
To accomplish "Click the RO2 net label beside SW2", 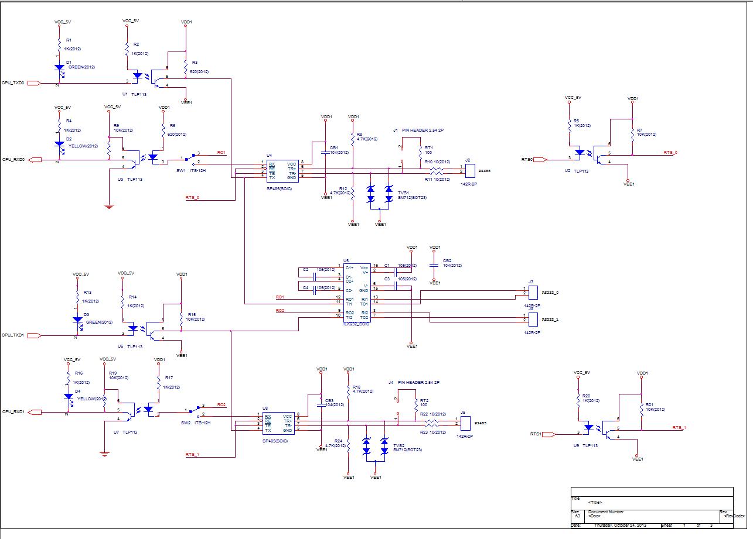I will [x=222, y=404].
